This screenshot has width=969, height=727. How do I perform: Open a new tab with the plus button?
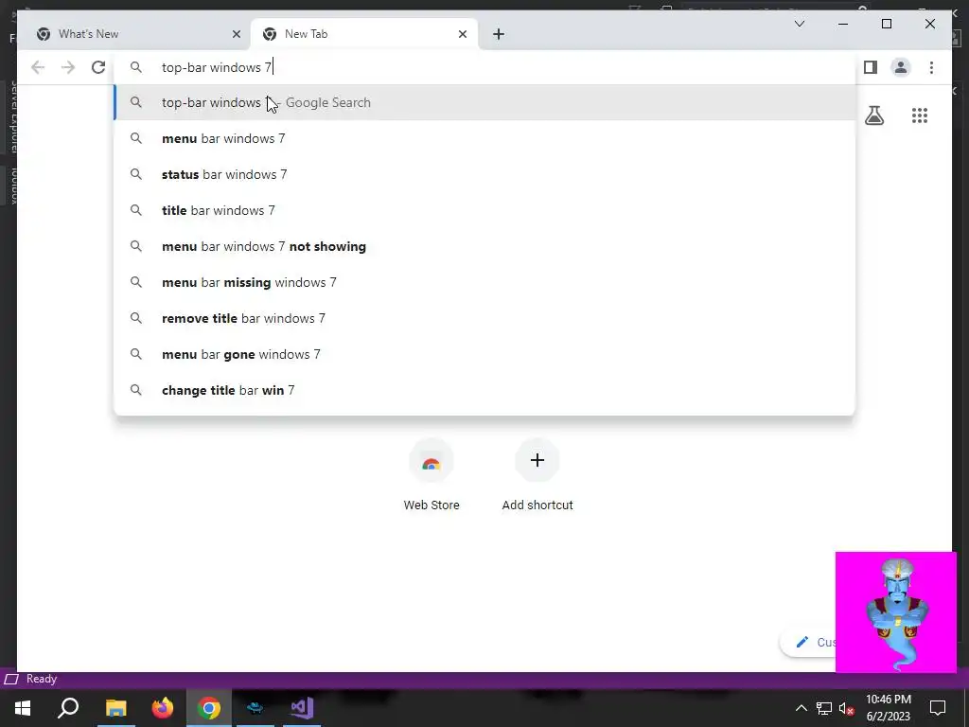[499, 34]
